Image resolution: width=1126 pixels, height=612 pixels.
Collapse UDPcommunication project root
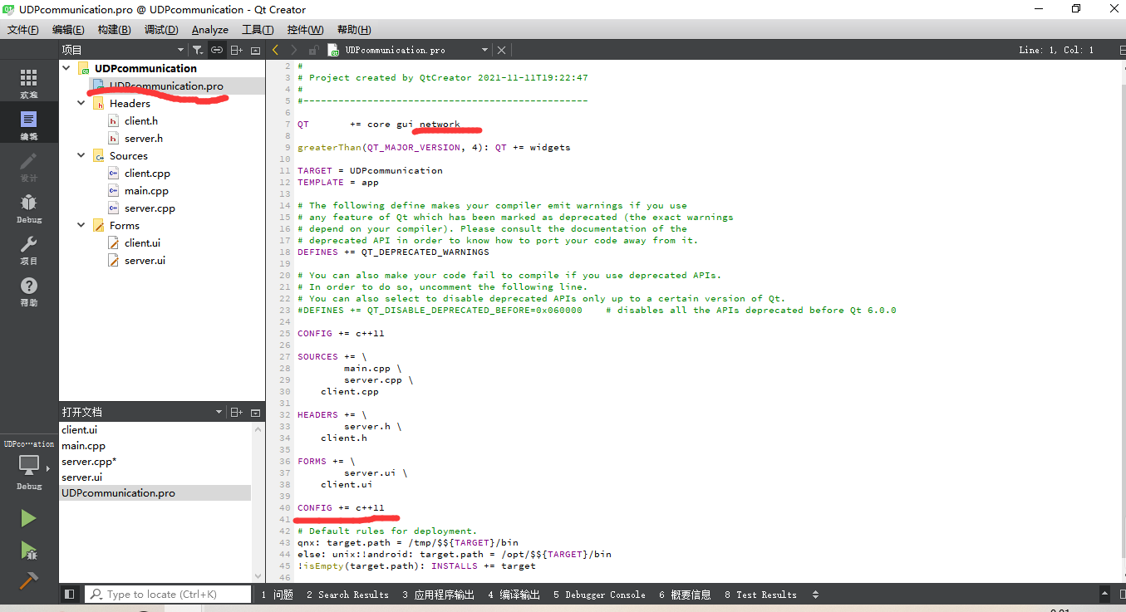click(x=66, y=69)
